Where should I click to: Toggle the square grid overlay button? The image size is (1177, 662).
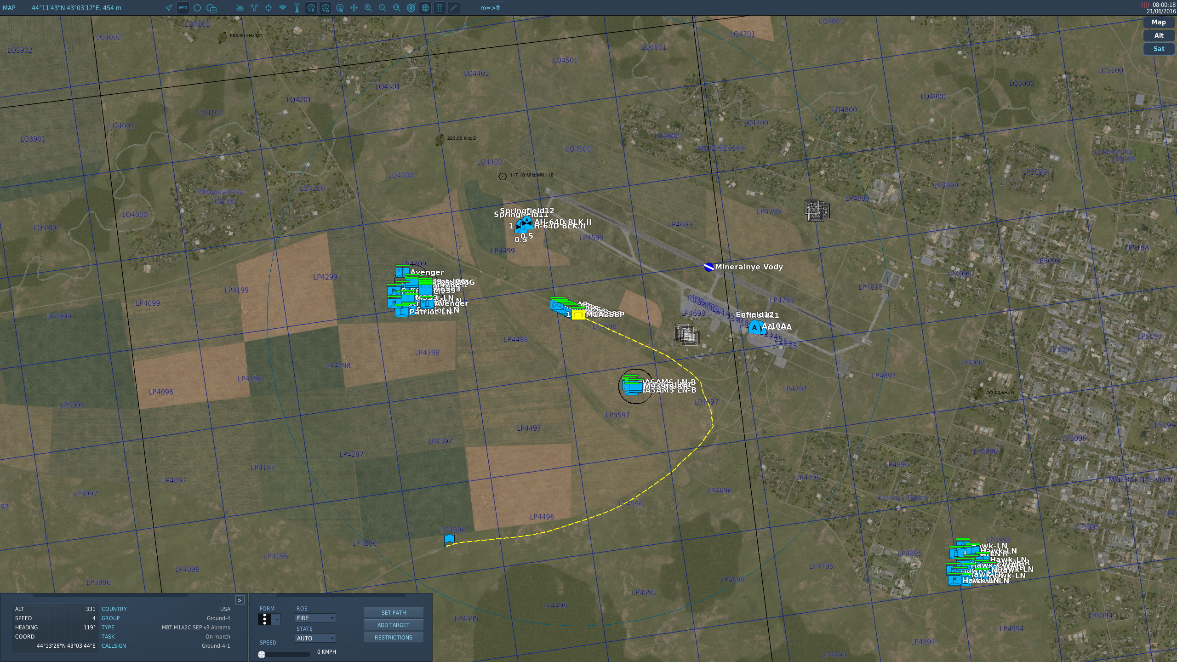(440, 8)
